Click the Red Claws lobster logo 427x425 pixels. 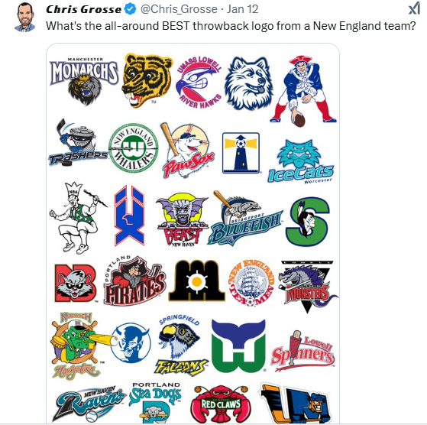click(220, 404)
